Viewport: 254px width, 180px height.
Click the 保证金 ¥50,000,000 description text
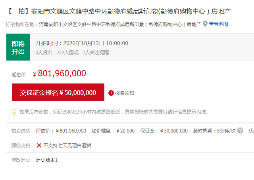pyautogui.click(x=164, y=131)
